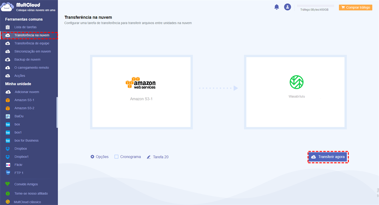Click the Sincronização em nuvem icon

[8, 51]
